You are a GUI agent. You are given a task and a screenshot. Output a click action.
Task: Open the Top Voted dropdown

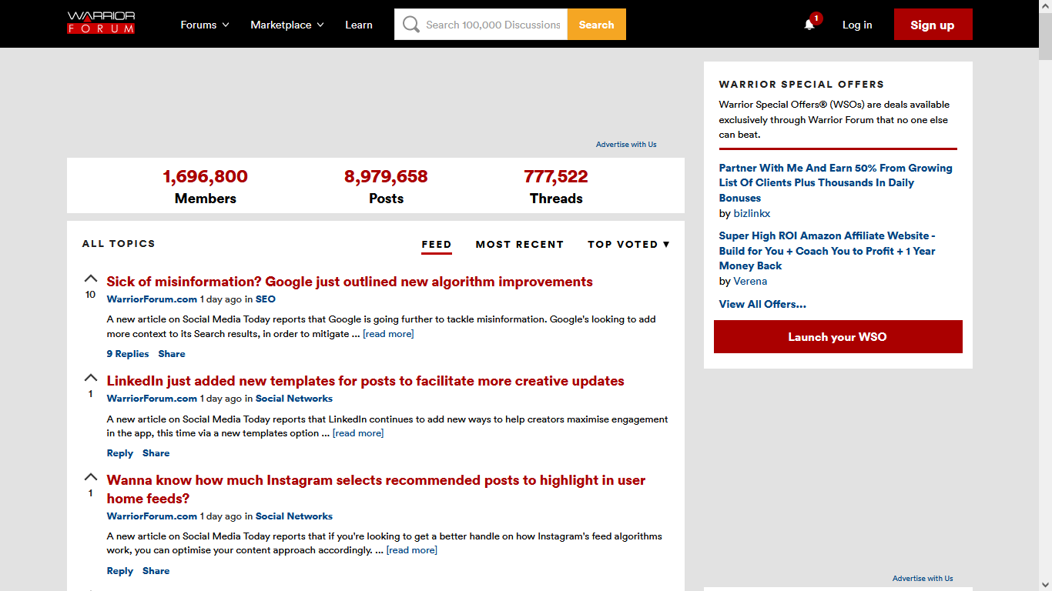coord(628,244)
